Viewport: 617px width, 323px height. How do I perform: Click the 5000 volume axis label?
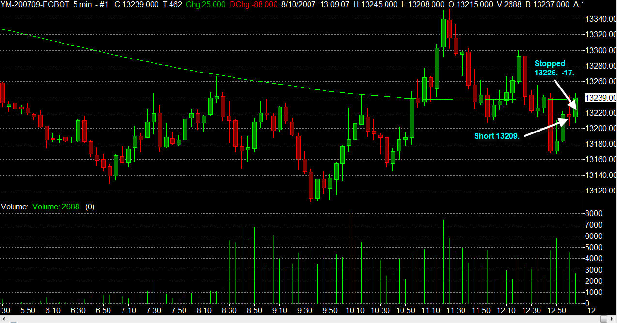click(594, 247)
